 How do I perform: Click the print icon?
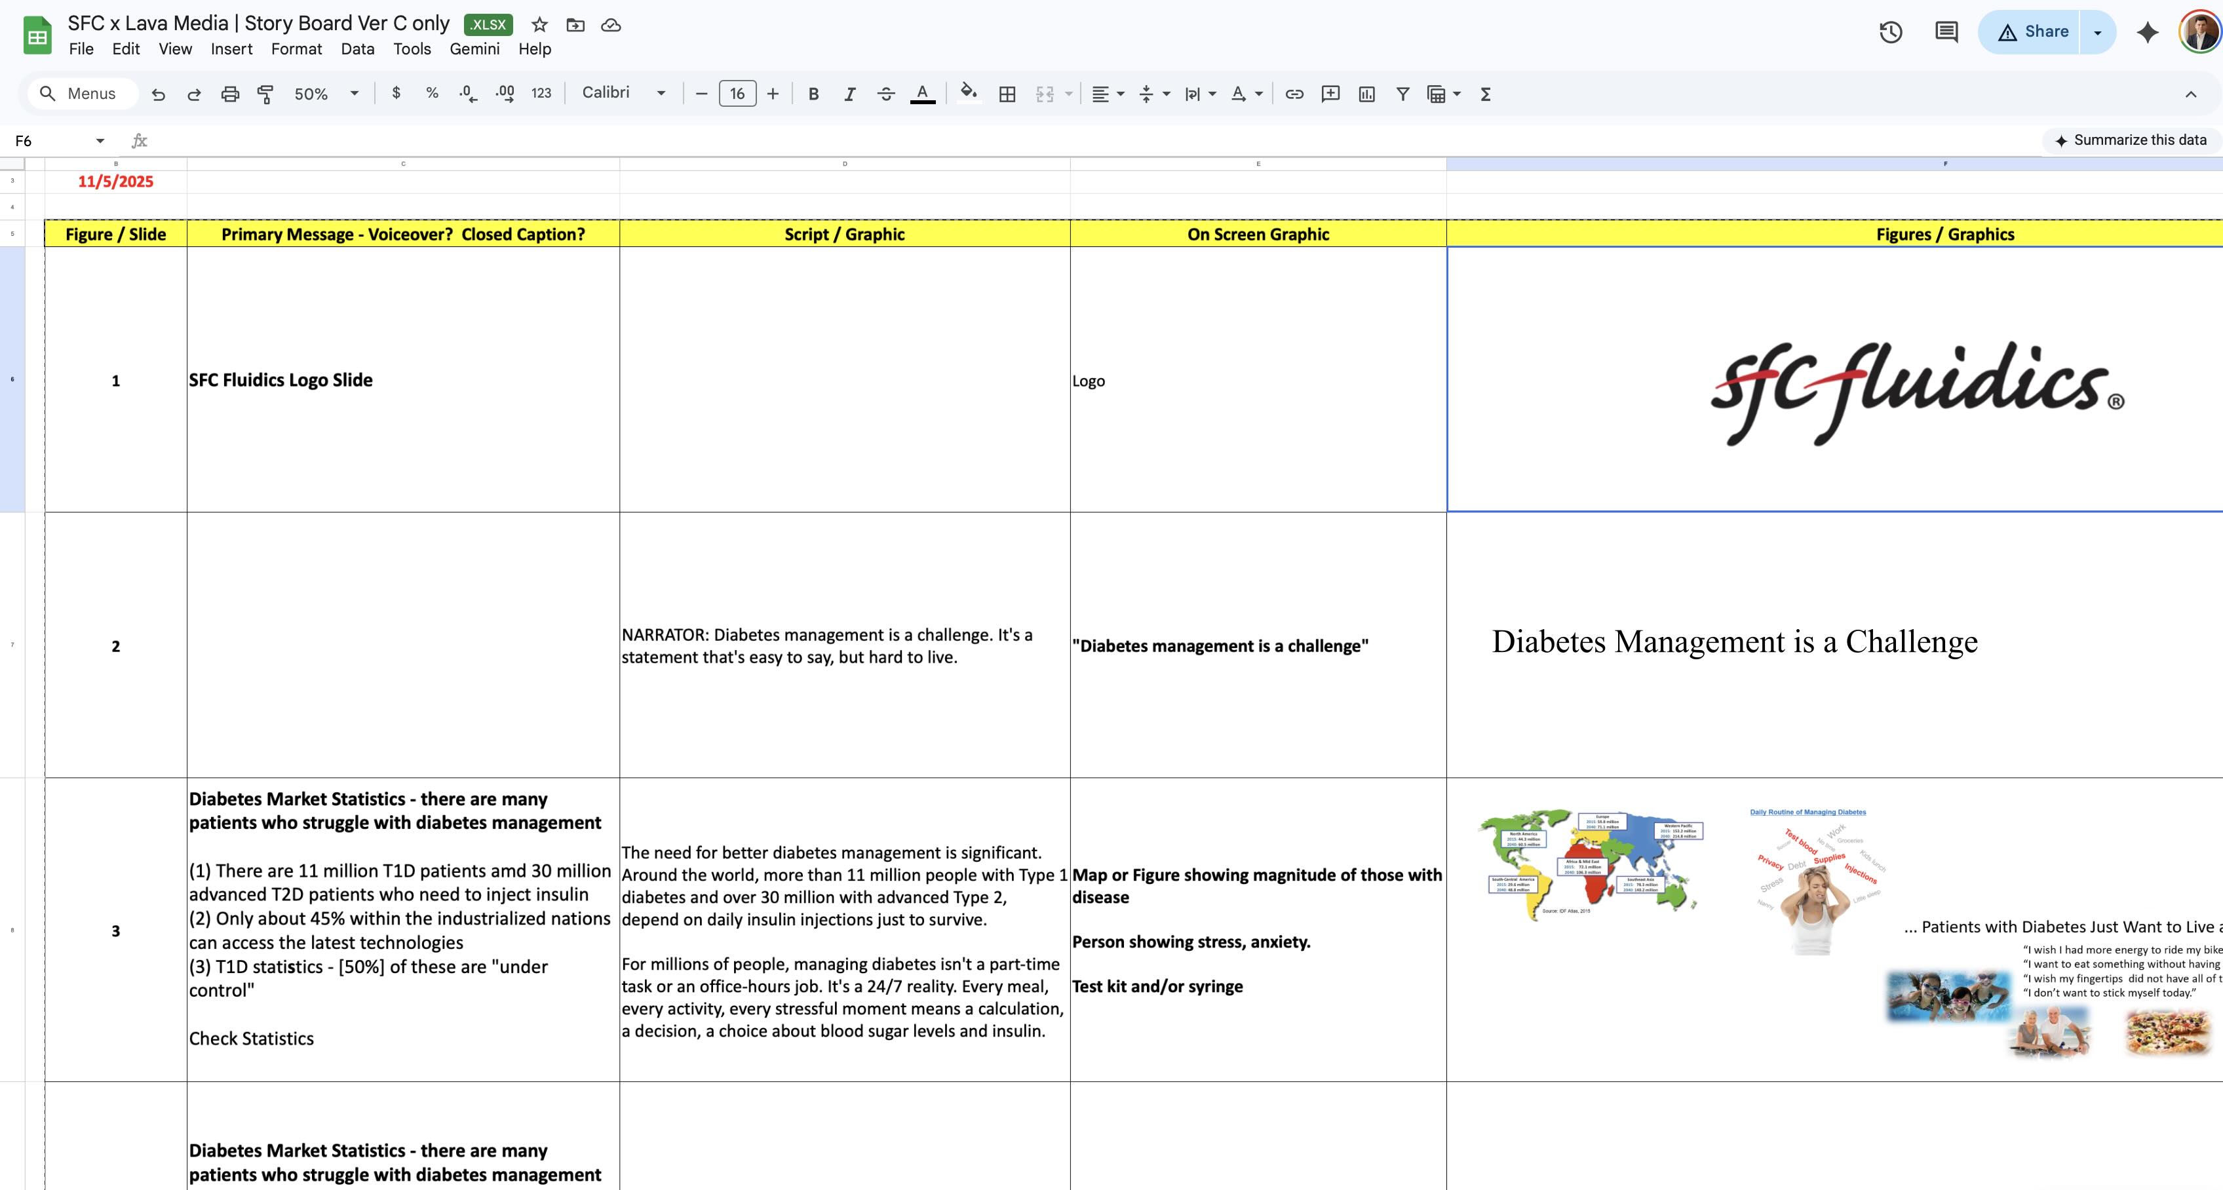tap(229, 94)
